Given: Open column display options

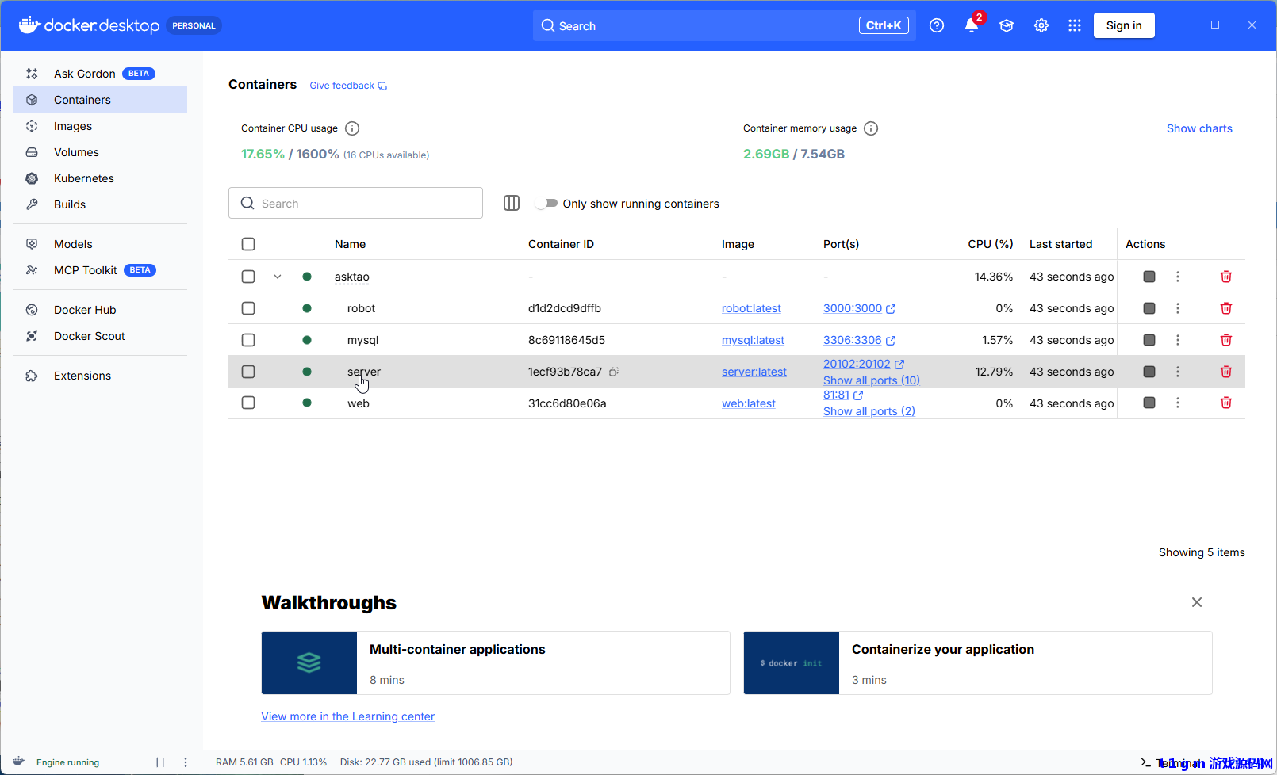Looking at the screenshot, I should click(x=511, y=203).
